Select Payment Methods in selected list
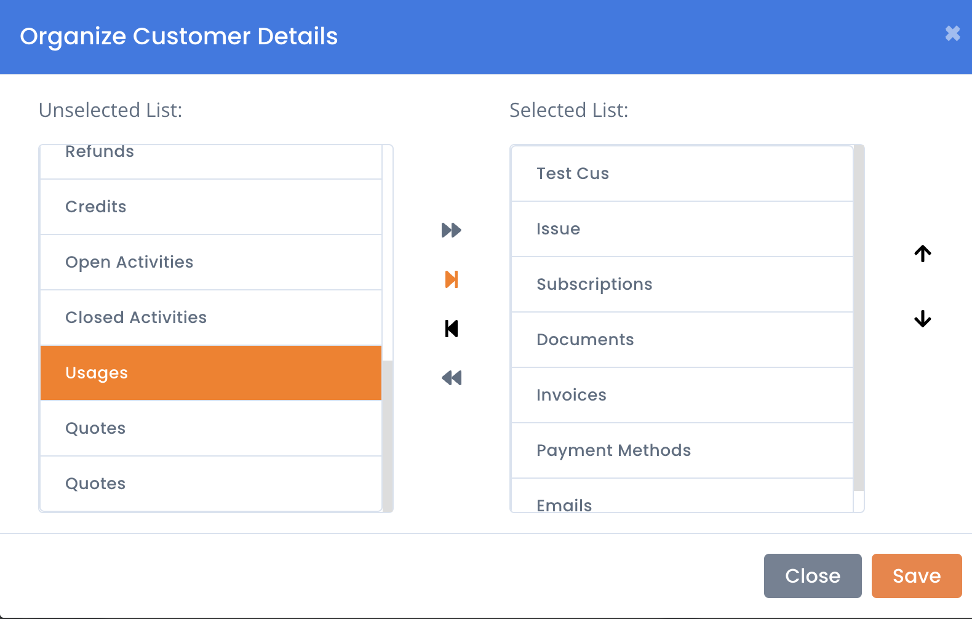The height and width of the screenshot is (619, 972). [682, 450]
